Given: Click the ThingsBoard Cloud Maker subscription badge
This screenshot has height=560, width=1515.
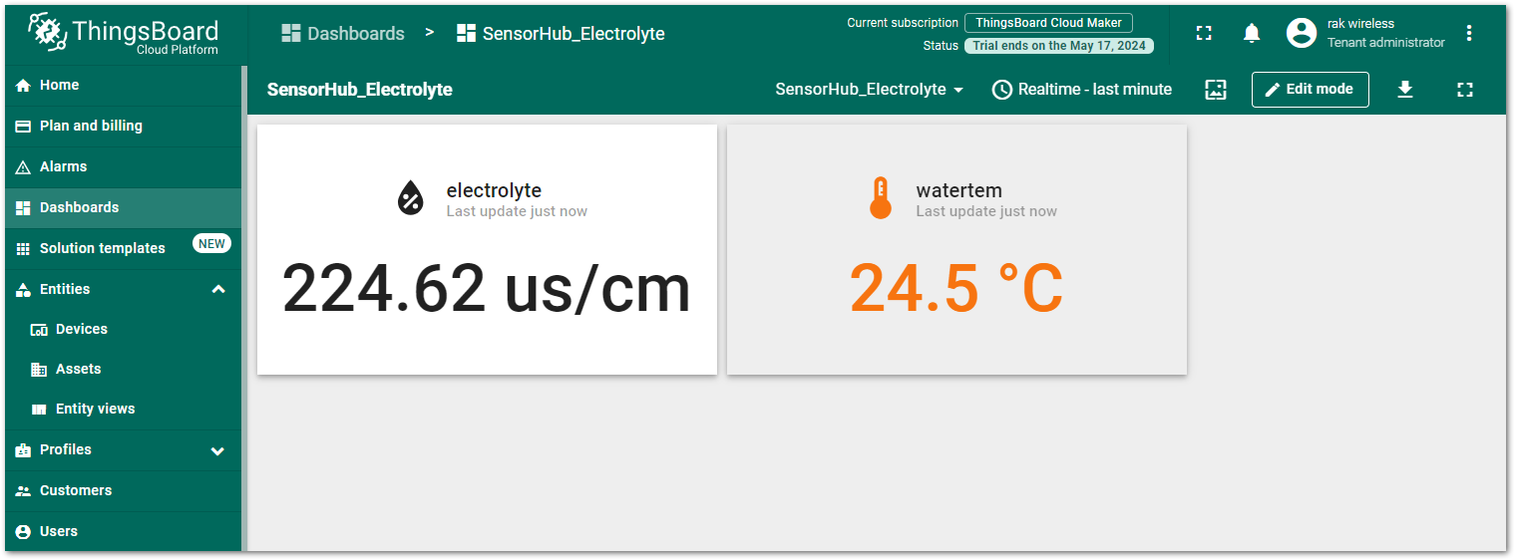Looking at the screenshot, I should 1048,23.
